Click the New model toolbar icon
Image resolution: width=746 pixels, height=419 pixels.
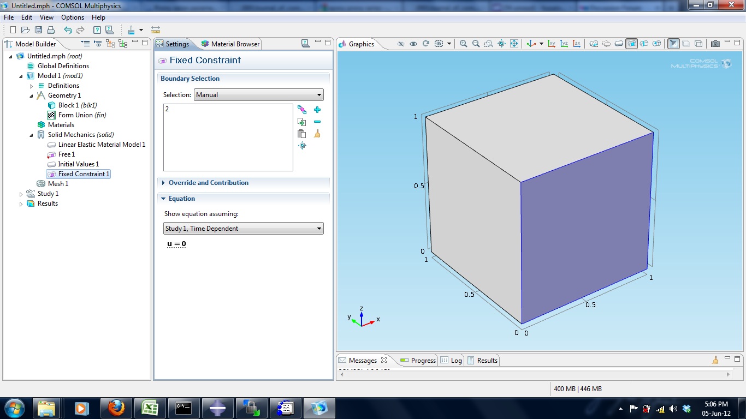[13, 30]
